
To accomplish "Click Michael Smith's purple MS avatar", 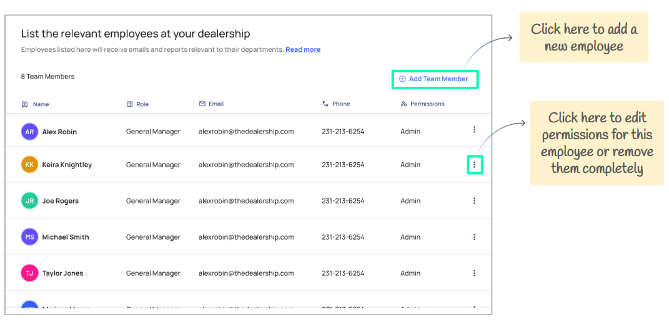I will tap(29, 237).
